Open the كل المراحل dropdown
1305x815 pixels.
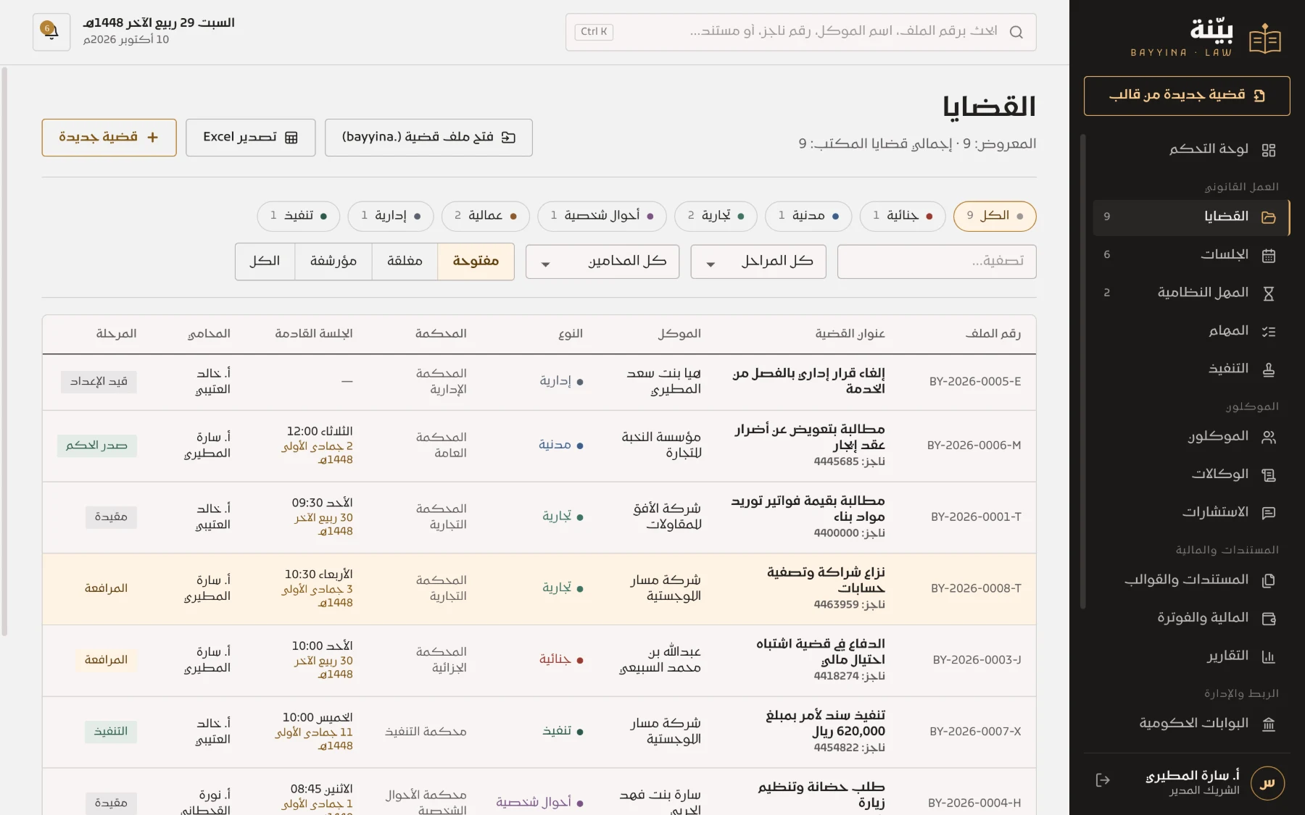click(x=758, y=262)
